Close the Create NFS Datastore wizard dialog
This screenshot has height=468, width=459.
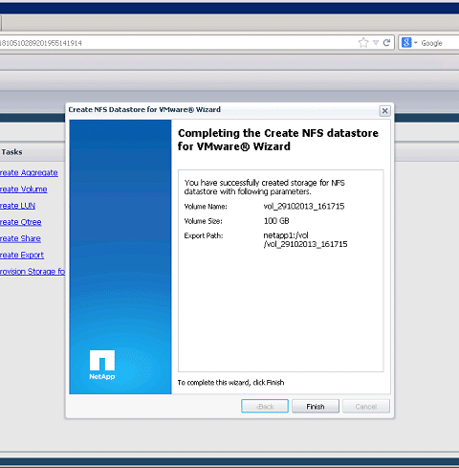tap(384, 111)
